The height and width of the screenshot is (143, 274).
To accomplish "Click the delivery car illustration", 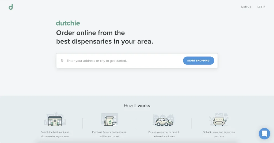I will 164,120.
